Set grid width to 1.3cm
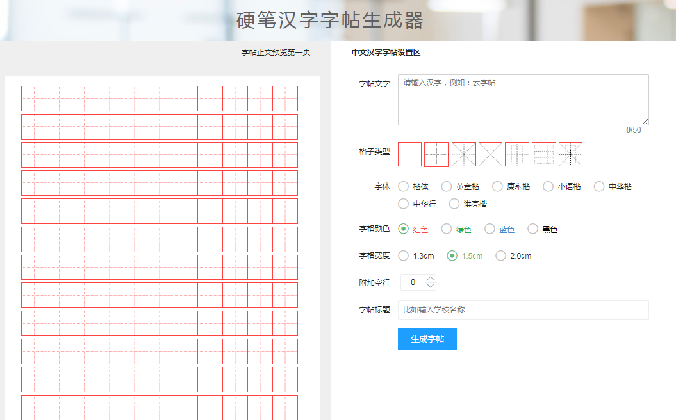This screenshot has width=676, height=420. [416, 256]
